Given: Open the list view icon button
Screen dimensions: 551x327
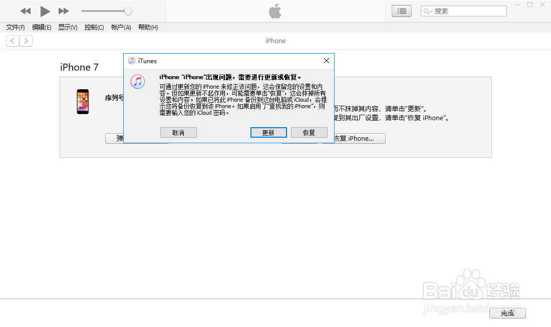Looking at the screenshot, I should pos(402,11).
